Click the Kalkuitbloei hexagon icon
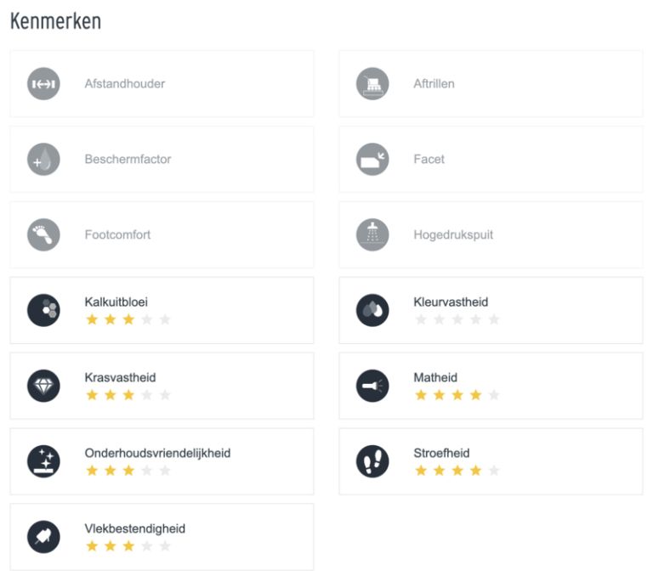 [43, 310]
